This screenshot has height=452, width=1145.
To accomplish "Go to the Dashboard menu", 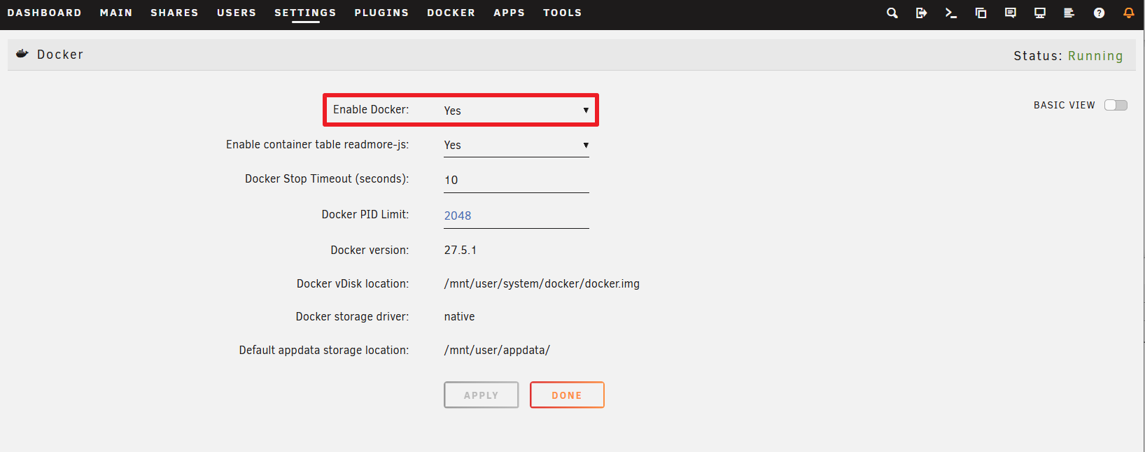I will pos(44,13).
